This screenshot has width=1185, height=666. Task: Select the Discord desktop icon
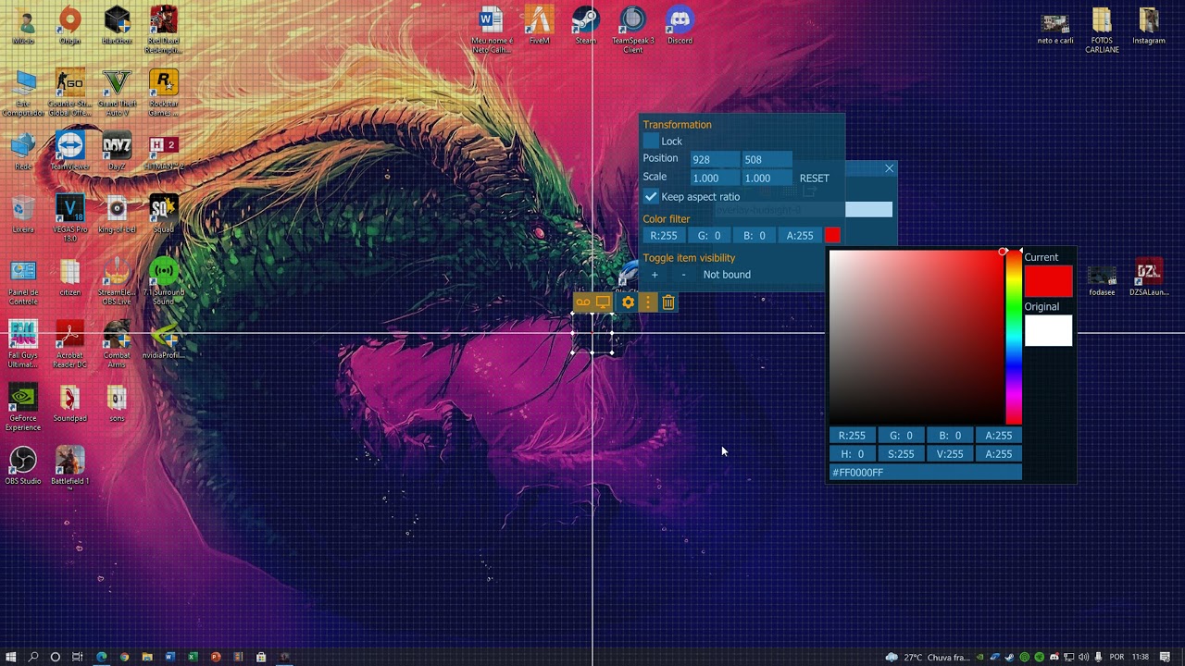click(680, 25)
